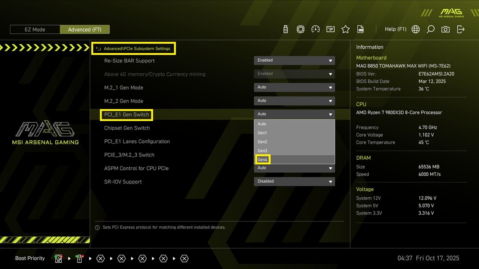Select the Re-Size BAR Support row label

point(129,61)
